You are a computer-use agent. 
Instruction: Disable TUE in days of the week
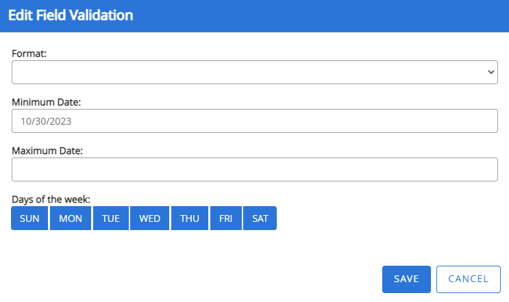[111, 218]
